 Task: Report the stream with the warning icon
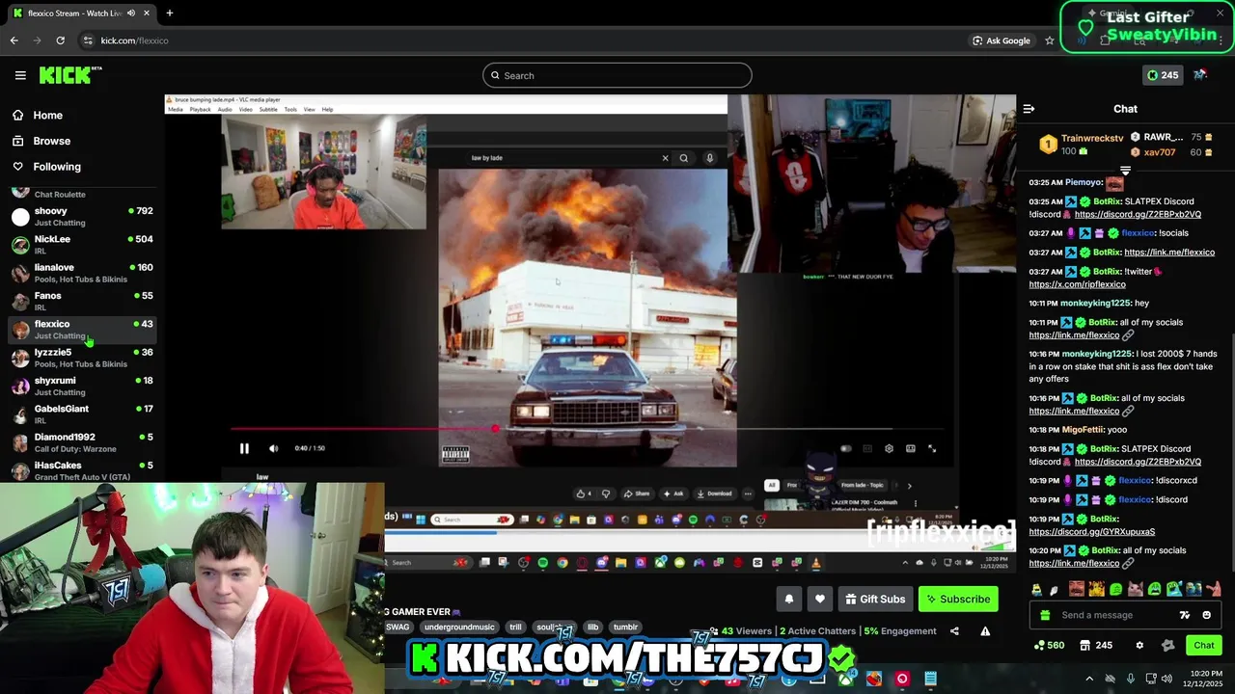[x=985, y=631]
